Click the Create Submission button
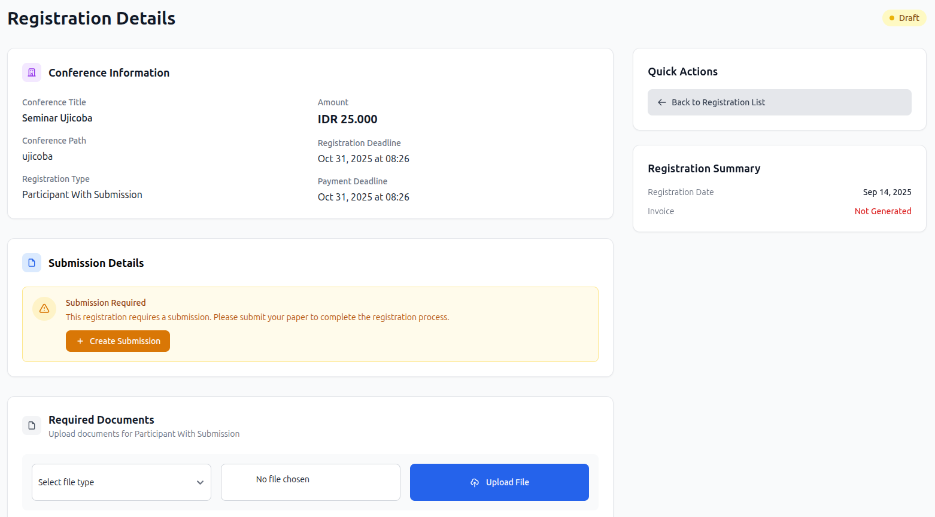 click(x=117, y=341)
